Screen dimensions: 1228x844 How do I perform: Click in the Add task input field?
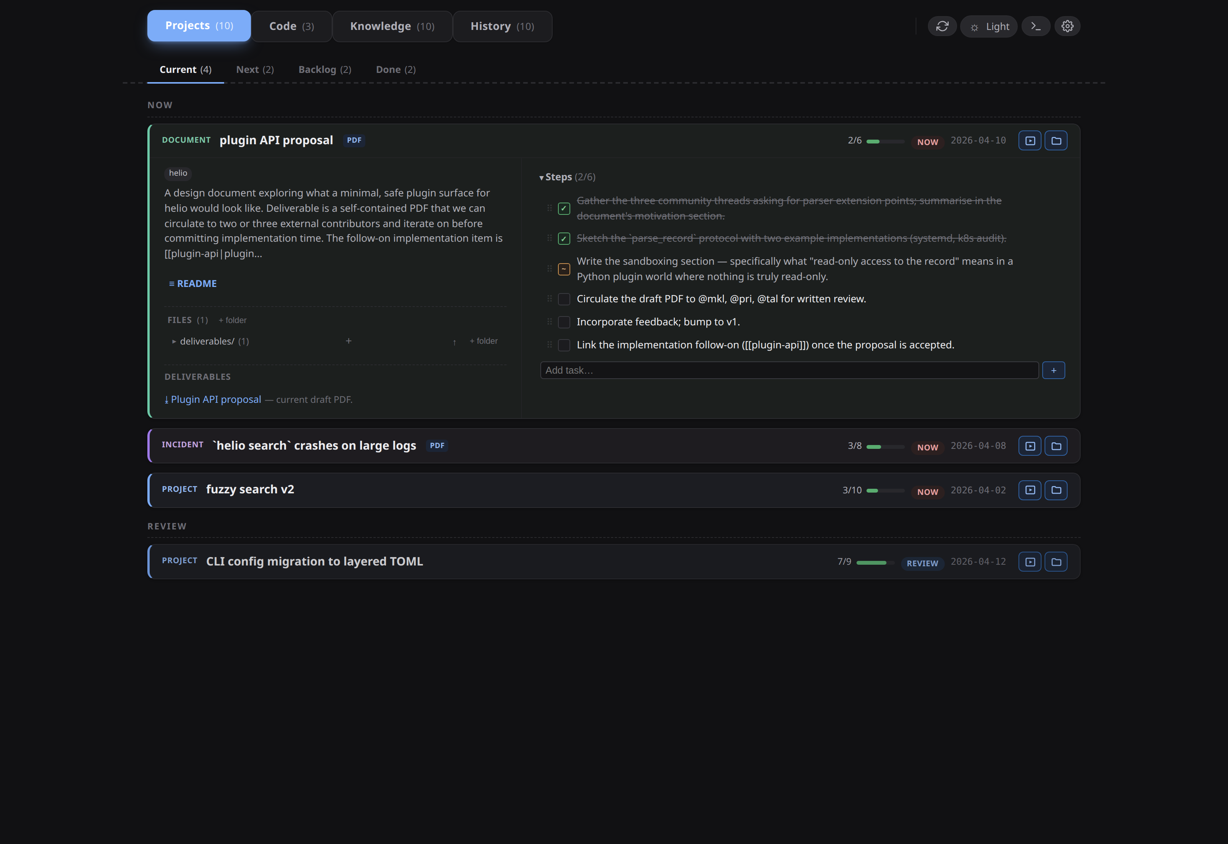[x=789, y=371]
